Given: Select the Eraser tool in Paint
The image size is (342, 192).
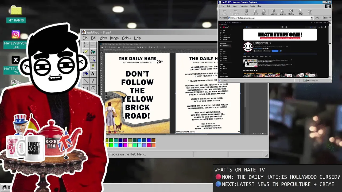Looking at the screenshot, I should coord(86,52).
